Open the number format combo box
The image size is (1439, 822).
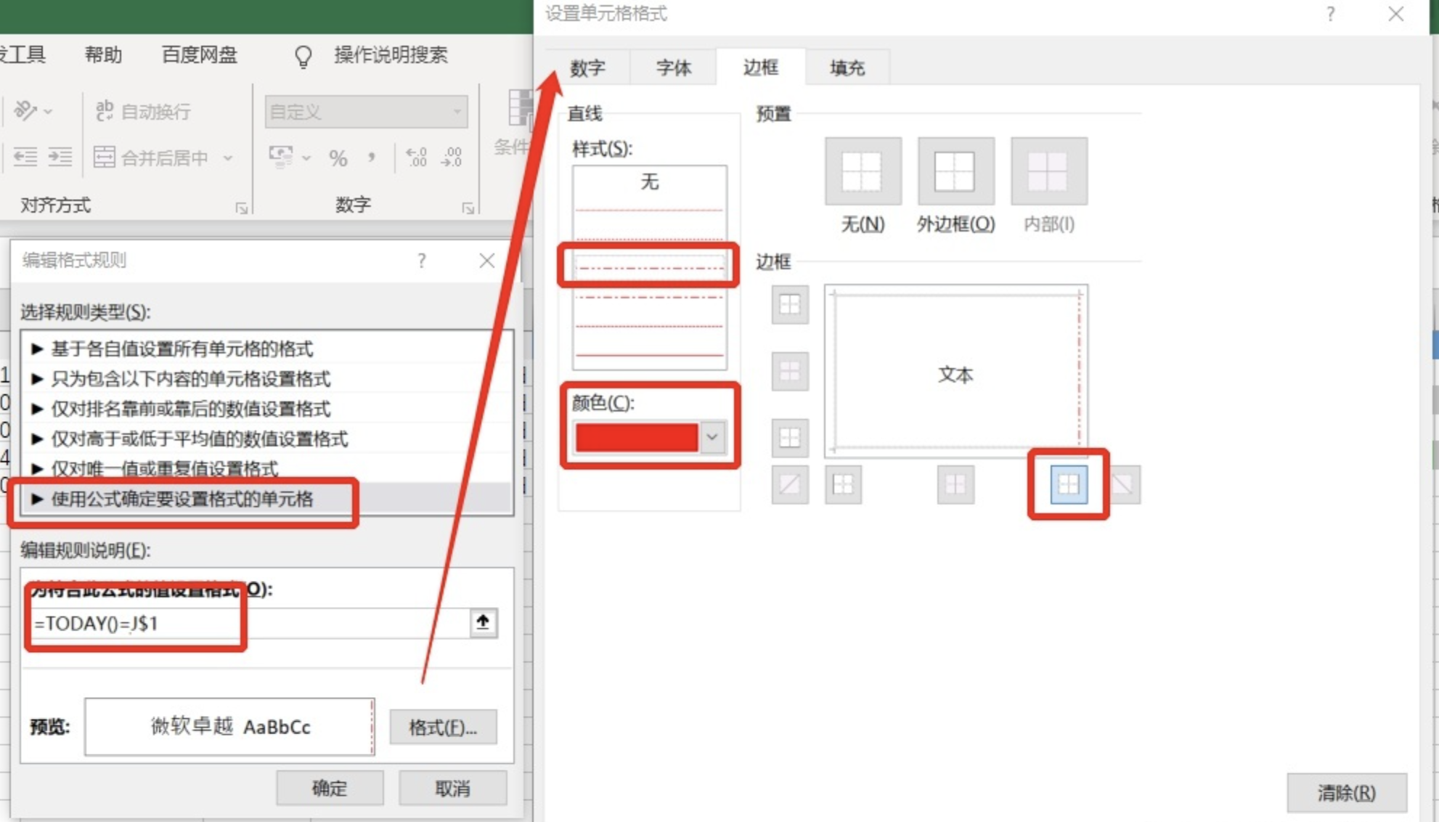[x=366, y=111]
